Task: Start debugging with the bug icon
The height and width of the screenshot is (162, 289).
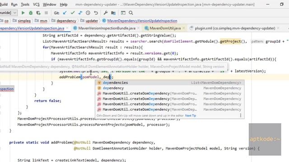Action: (x=31, y=13)
